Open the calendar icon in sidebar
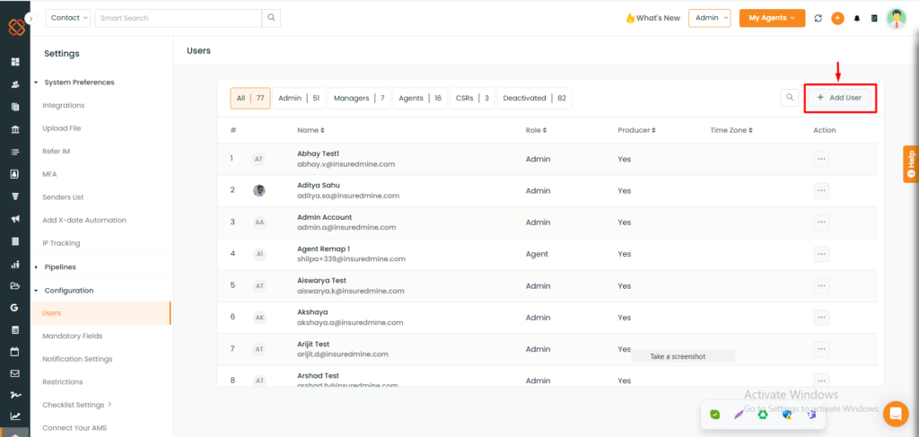 pyautogui.click(x=15, y=352)
